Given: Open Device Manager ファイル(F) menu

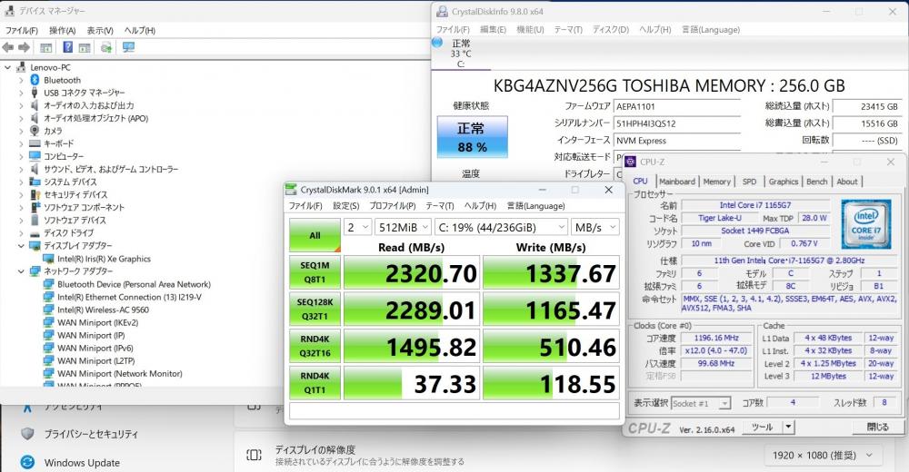Looking at the screenshot, I should pyautogui.click(x=22, y=30).
